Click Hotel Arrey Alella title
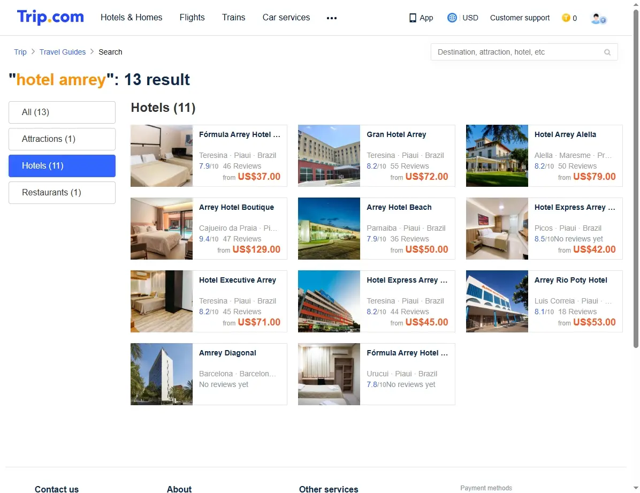640x493 pixels. [x=565, y=134]
